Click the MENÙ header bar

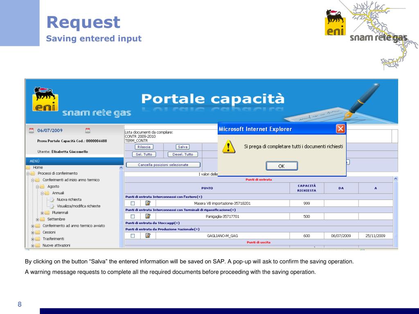point(74,161)
